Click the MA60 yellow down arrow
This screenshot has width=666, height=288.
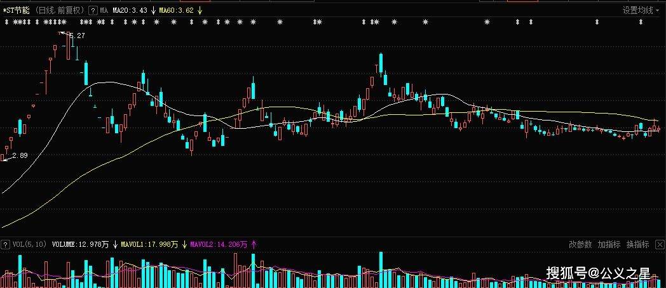[200, 10]
